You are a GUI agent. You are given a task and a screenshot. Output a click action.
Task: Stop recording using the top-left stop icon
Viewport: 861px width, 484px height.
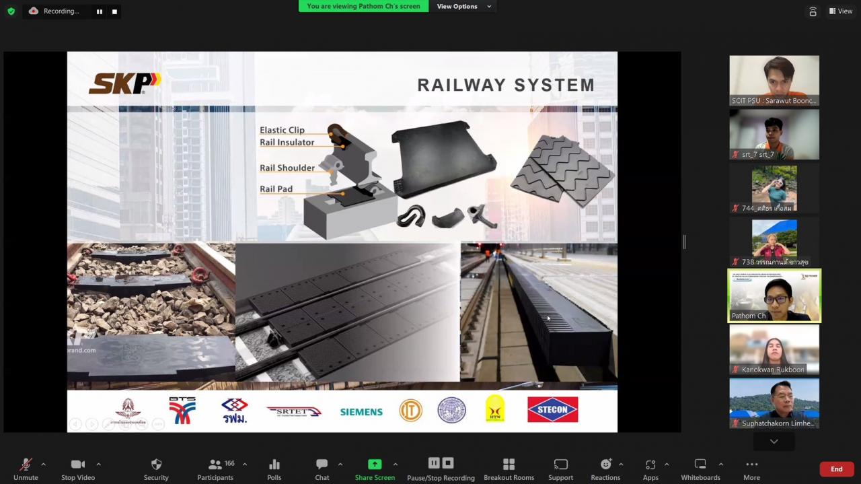click(114, 11)
